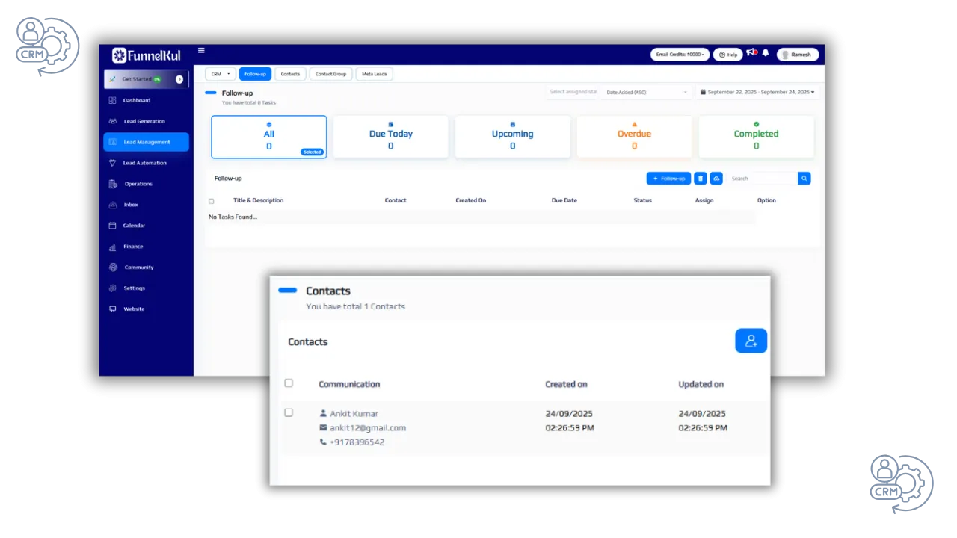Click the trash delete icon
Image resolution: width=957 pixels, height=538 pixels.
(701, 179)
